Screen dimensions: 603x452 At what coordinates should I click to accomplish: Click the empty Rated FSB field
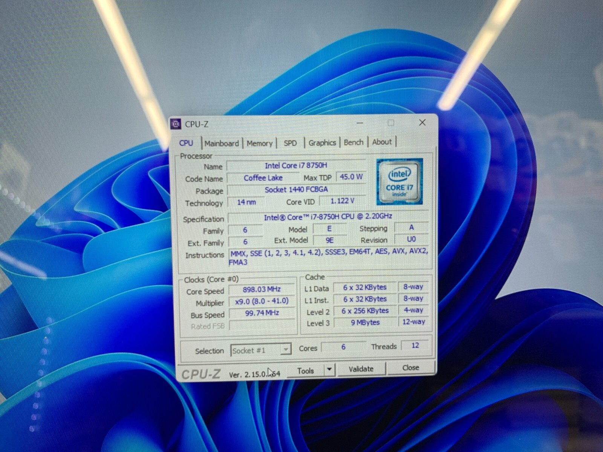click(x=262, y=325)
